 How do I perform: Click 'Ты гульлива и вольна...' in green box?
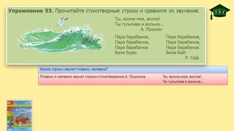click(139, 24)
